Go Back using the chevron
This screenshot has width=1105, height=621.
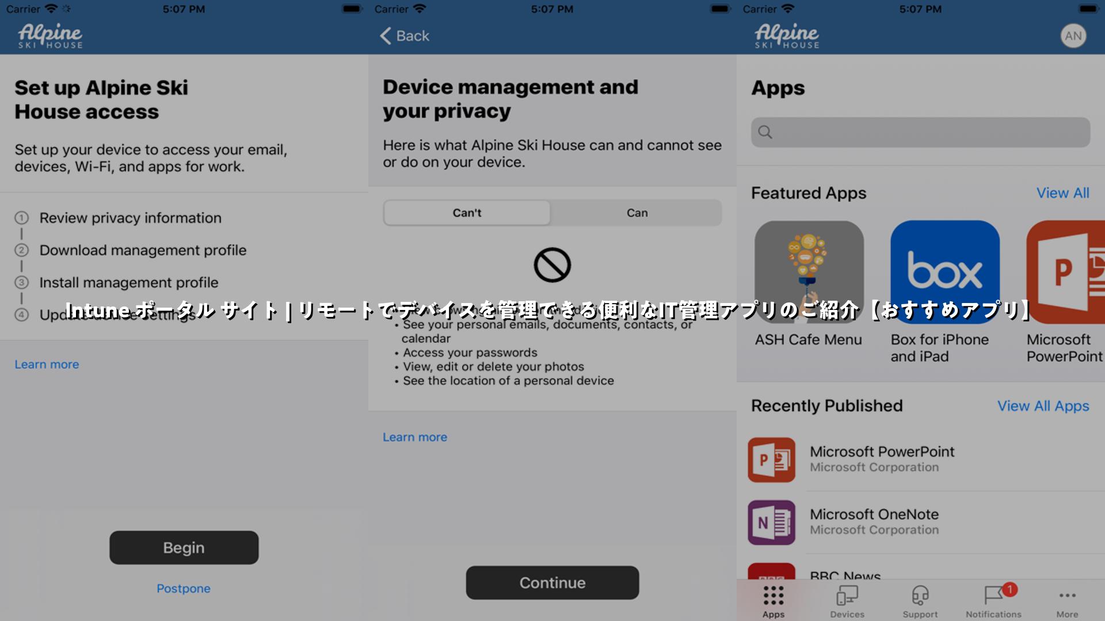tap(405, 36)
